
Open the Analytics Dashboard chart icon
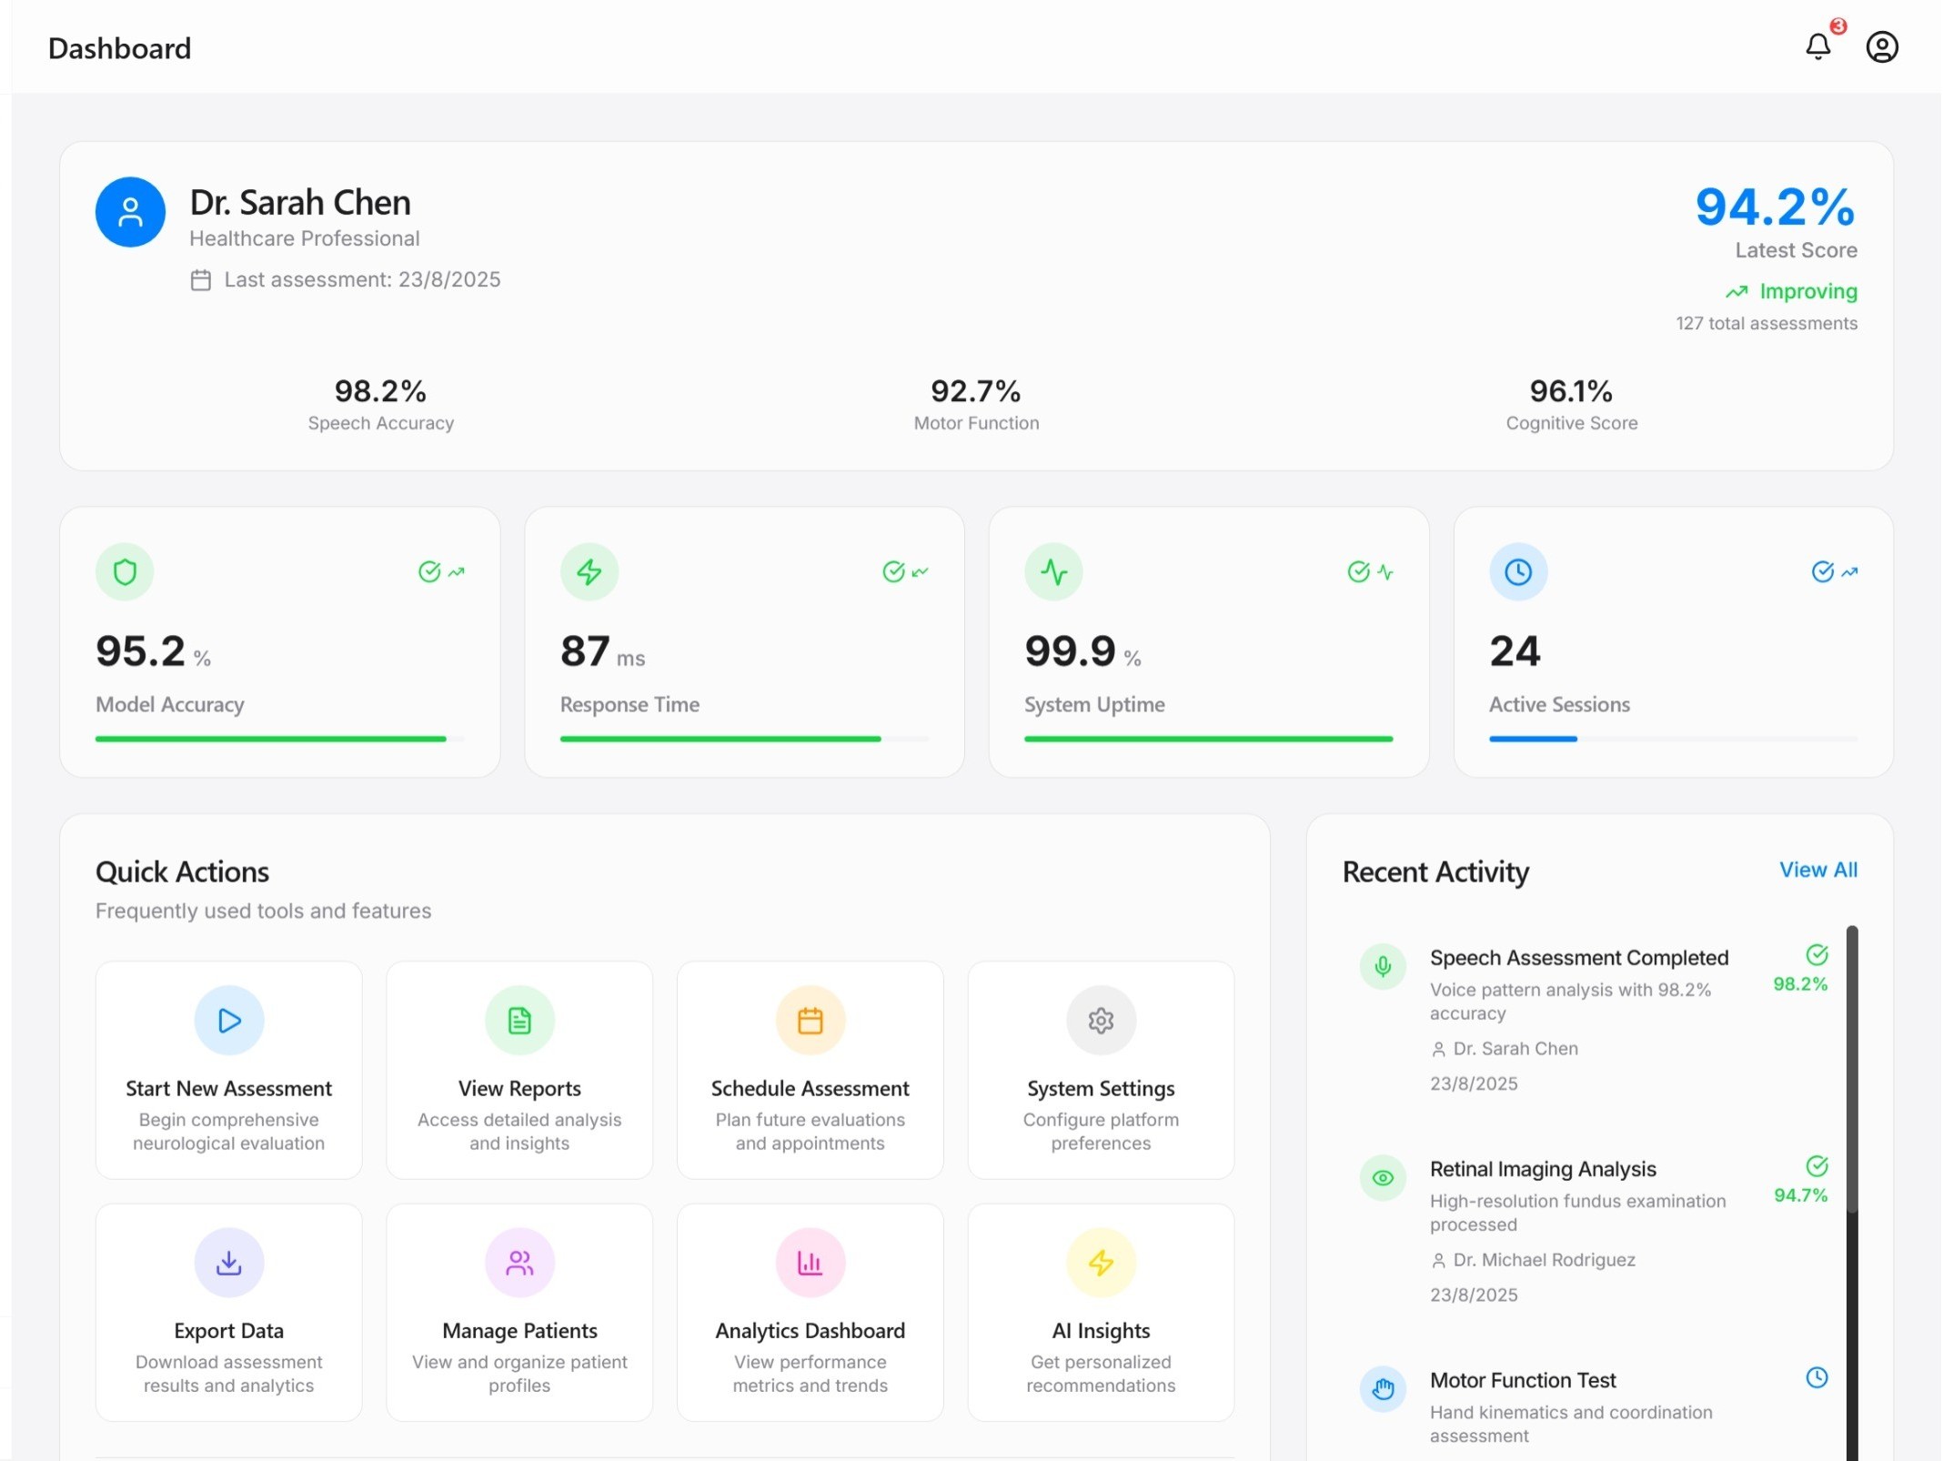click(x=810, y=1262)
